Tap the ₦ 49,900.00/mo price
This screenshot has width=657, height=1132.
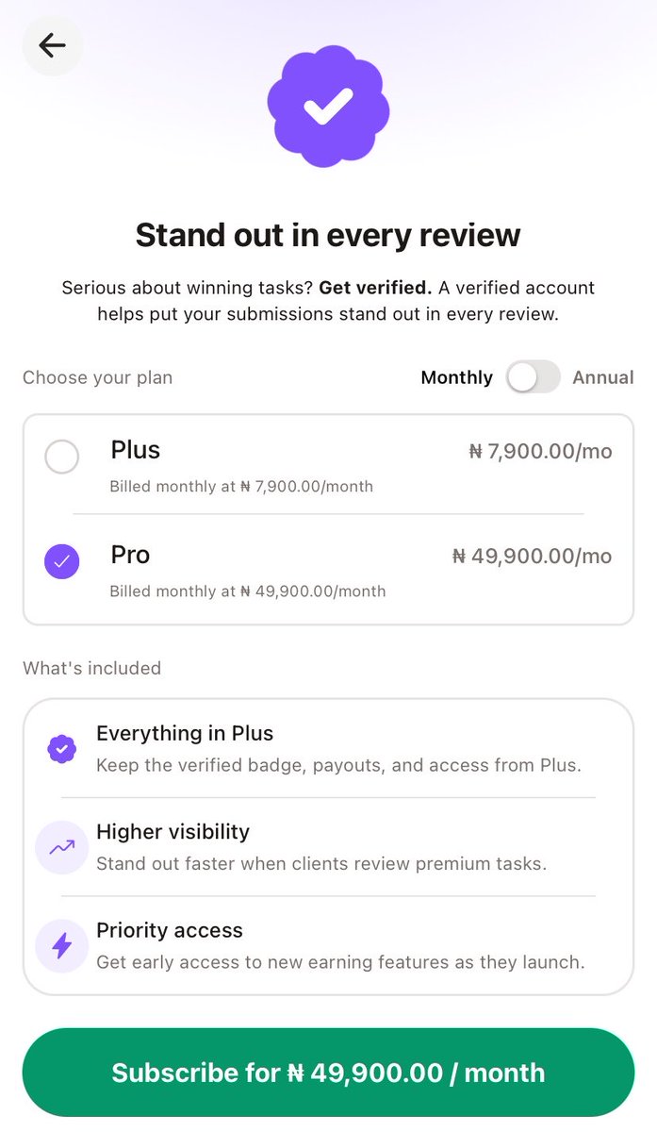tap(532, 557)
